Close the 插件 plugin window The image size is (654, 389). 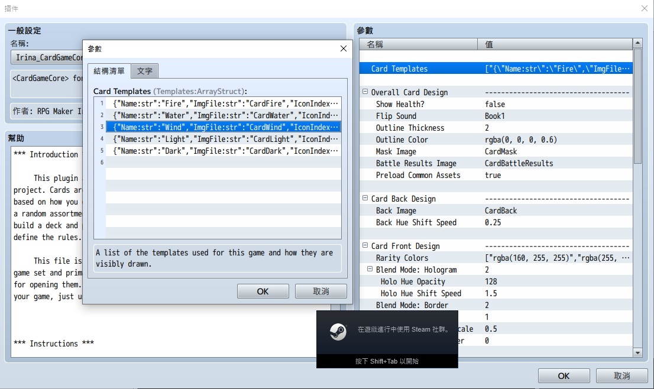645,8
